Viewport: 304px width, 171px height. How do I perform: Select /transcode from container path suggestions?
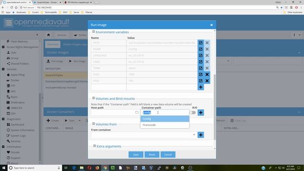coord(165,125)
